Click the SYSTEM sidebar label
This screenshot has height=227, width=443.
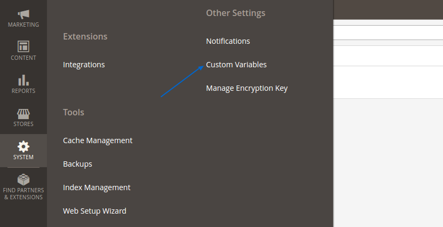tap(23, 157)
